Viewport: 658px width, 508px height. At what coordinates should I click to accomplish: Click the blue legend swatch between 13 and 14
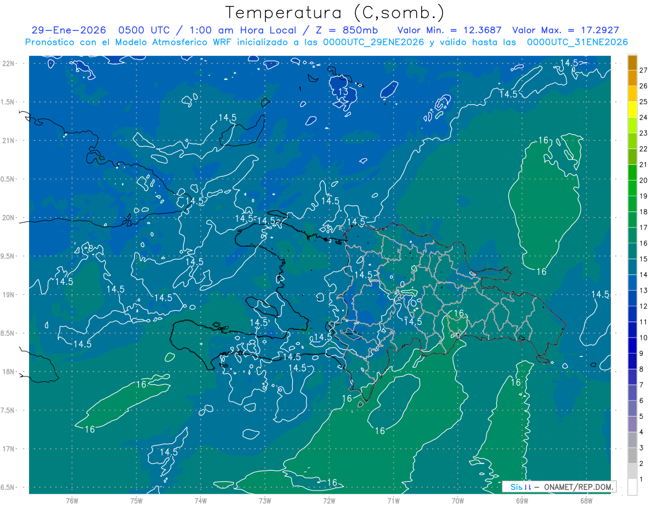click(633, 283)
